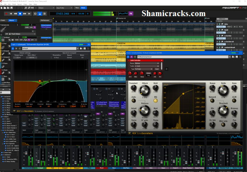247x172 pixels.
Task: Open the File menu
Action: coord(1,4)
